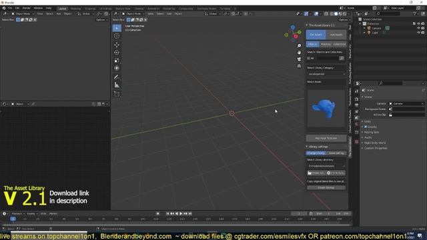
Task: Open the Help menu
Action: pos(49,8)
